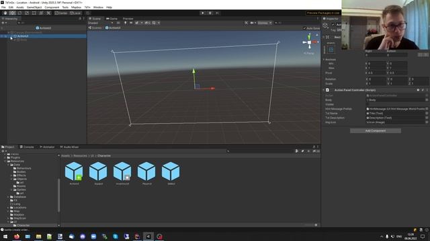Start Play mode

(x=203, y=13)
